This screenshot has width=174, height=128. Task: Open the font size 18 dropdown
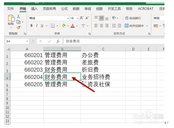pos(77,18)
